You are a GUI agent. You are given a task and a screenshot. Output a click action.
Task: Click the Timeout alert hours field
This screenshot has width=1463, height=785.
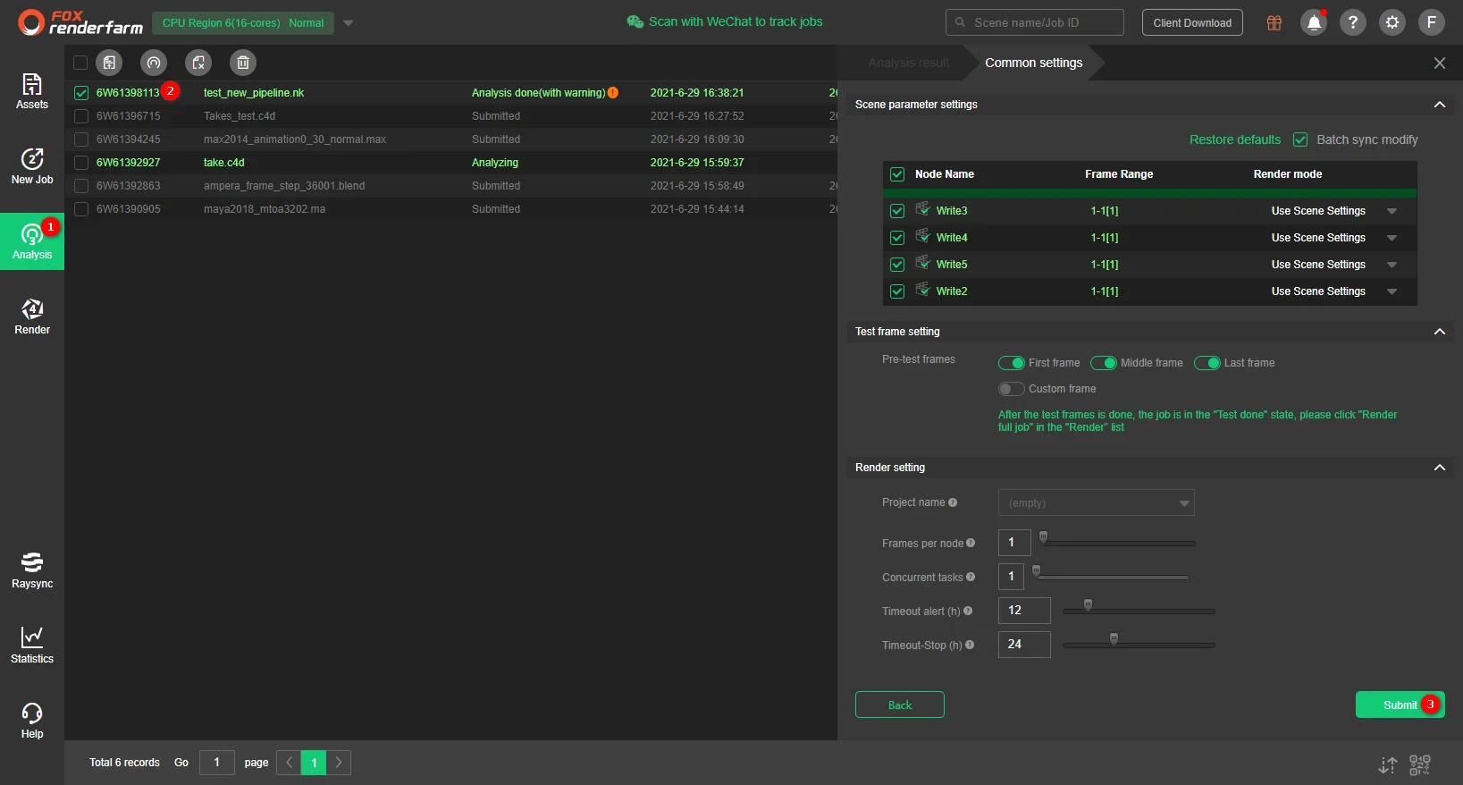click(1024, 611)
